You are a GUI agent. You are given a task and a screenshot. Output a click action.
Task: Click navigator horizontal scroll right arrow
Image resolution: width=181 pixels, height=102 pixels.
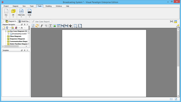tap(26, 46)
